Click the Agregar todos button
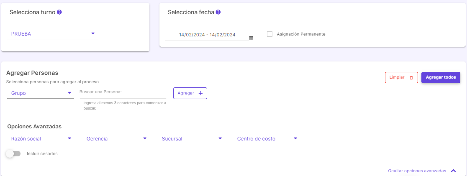Image resolution: width=467 pixels, height=176 pixels. tap(441, 77)
